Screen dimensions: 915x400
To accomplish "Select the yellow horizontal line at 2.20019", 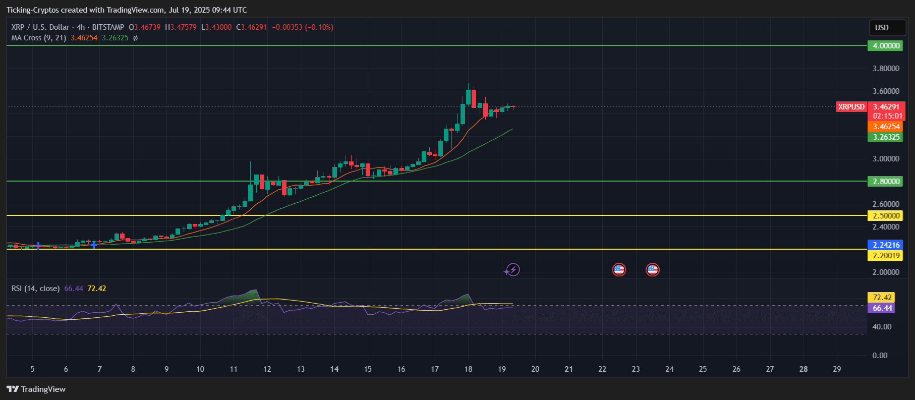I will [x=437, y=249].
